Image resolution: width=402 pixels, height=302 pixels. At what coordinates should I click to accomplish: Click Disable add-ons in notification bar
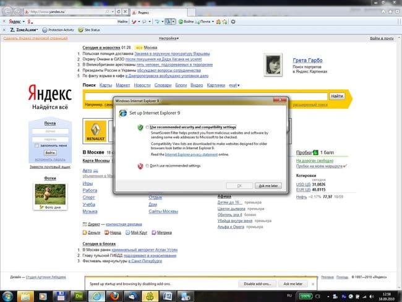pos(257,284)
